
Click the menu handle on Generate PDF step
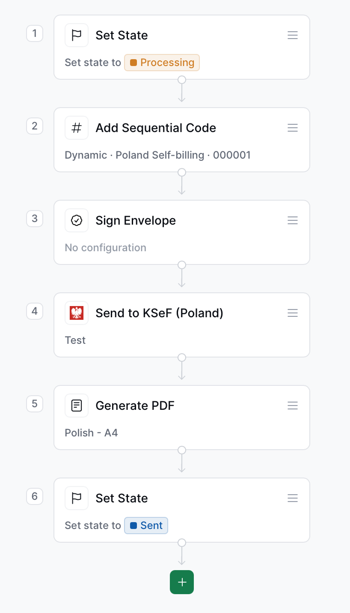[x=293, y=405]
